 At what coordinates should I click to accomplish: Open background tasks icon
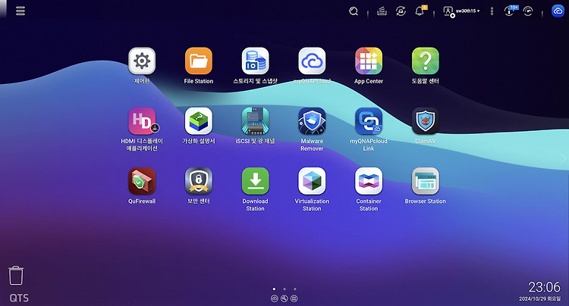[x=382, y=11]
